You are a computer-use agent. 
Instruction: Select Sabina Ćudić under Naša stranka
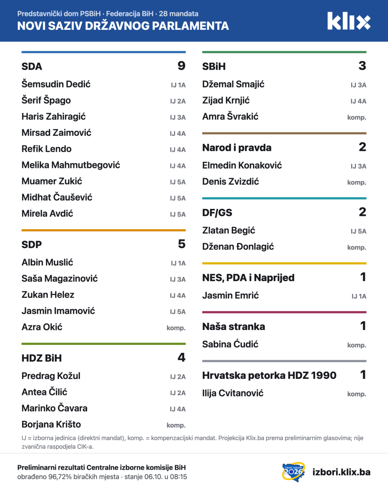pos(230,344)
